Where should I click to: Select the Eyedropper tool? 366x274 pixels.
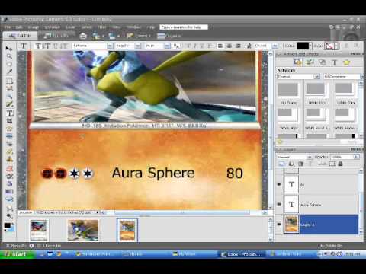pyautogui.click(x=9, y=72)
